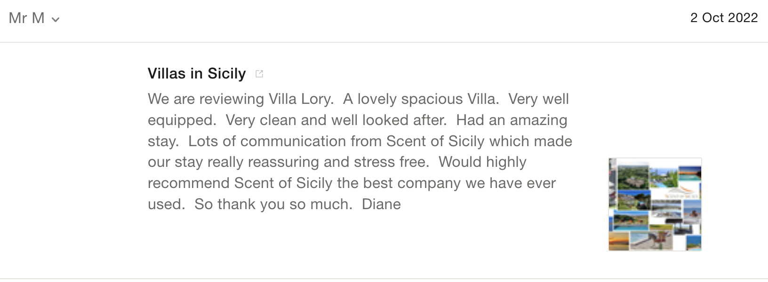768x282 pixels.
Task: Click the words So thank you so much
Action: 273,204
